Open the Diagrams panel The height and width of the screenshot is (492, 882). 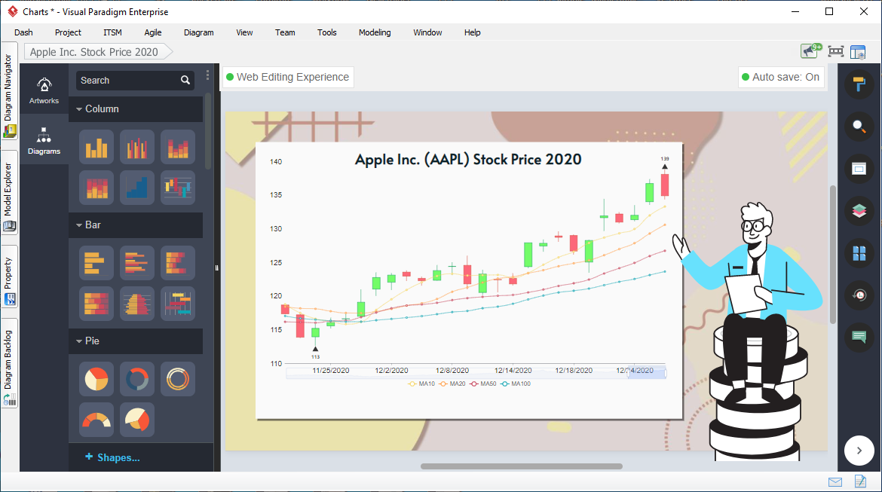[44, 141]
